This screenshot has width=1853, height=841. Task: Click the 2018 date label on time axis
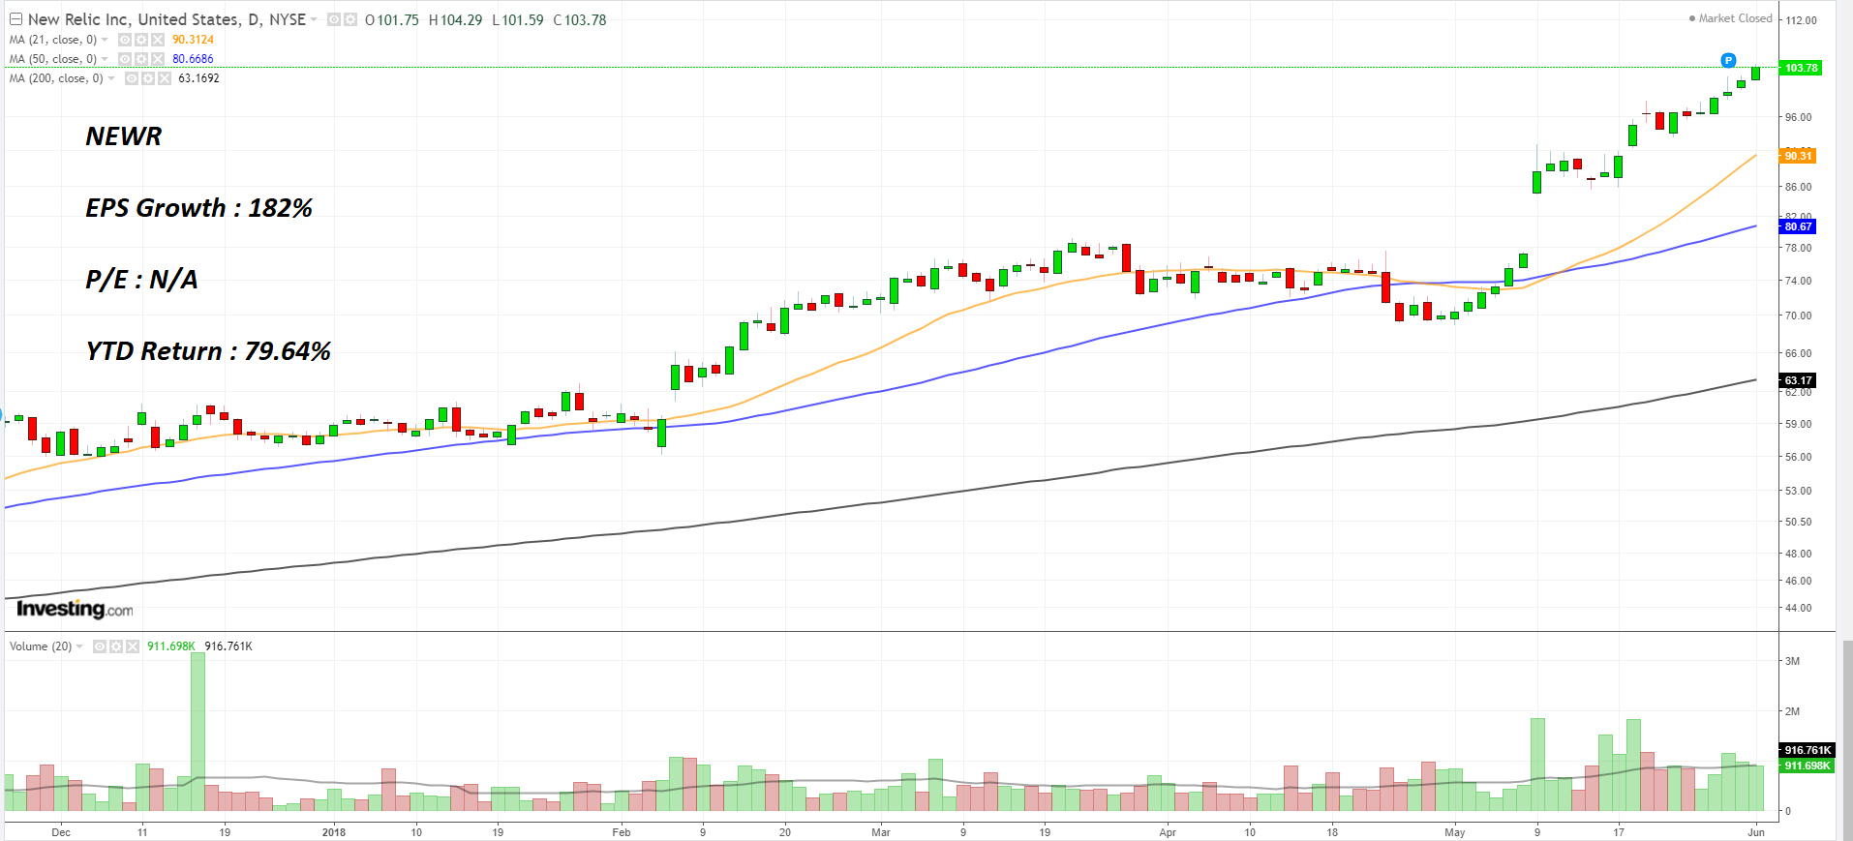(334, 832)
